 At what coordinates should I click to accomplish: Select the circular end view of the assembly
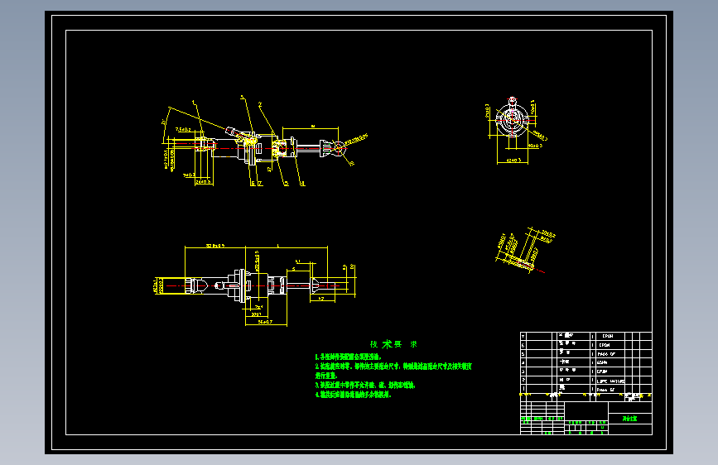[x=512, y=119]
